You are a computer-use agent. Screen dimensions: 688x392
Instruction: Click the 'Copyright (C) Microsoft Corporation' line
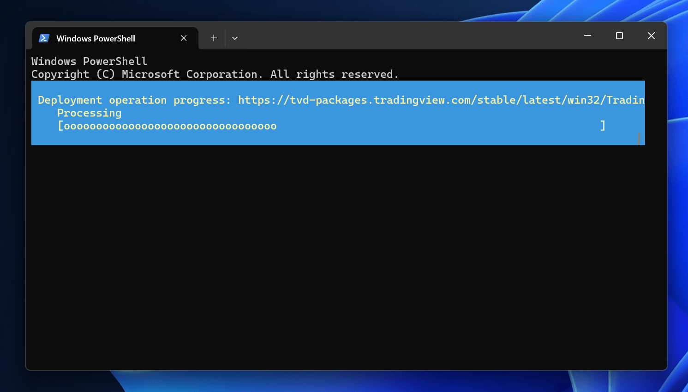pyautogui.click(x=215, y=74)
